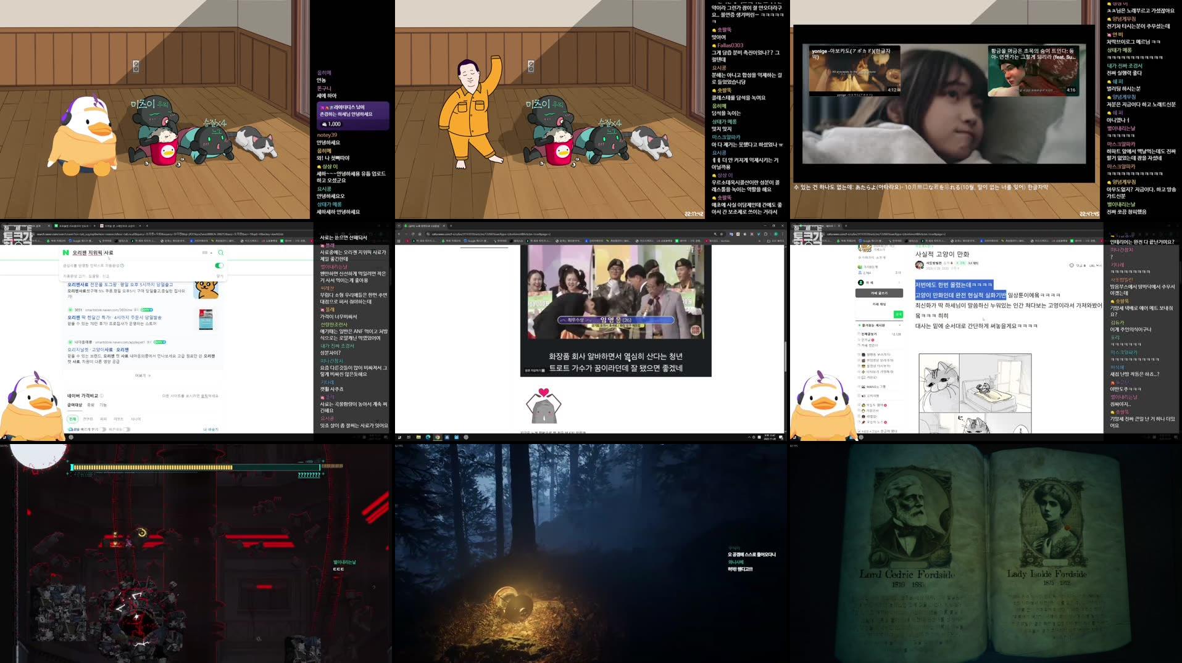
Task: Toggle the switch at the bottom of 가격비교 panel
Action: coord(104,429)
